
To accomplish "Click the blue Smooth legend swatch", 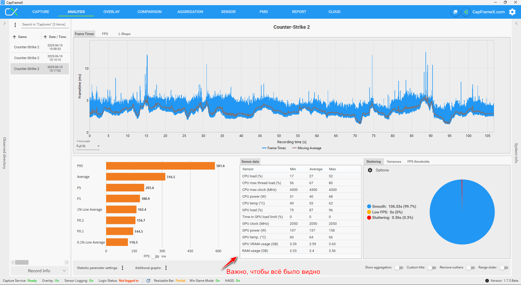I will tap(369, 206).
